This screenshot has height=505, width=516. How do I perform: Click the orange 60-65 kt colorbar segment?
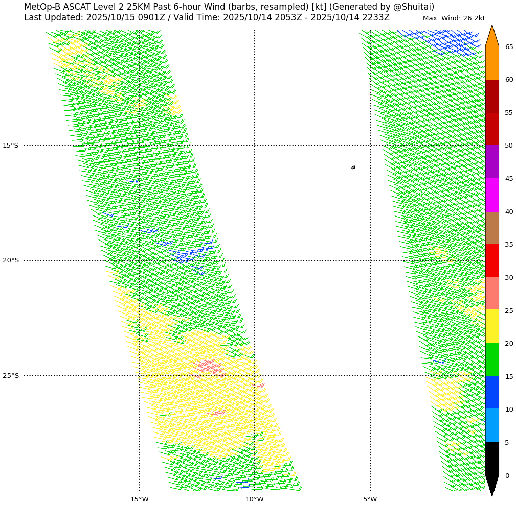point(491,63)
